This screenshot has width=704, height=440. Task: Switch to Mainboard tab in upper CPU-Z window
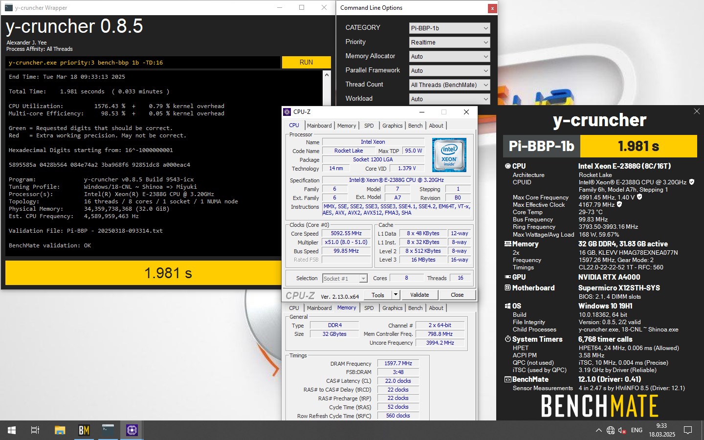click(319, 126)
